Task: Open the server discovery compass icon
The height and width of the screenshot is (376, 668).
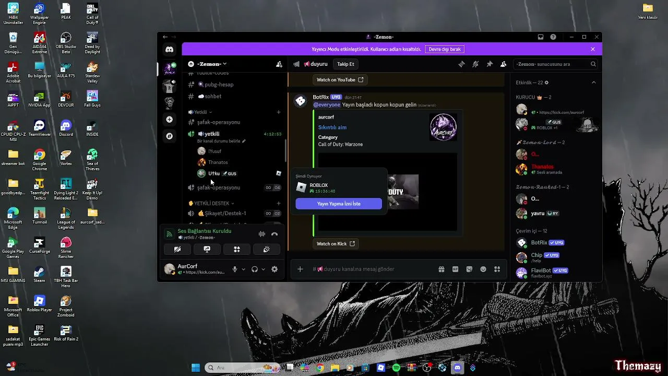Action: click(169, 136)
